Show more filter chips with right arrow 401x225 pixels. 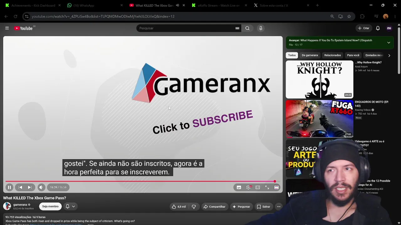389,55
